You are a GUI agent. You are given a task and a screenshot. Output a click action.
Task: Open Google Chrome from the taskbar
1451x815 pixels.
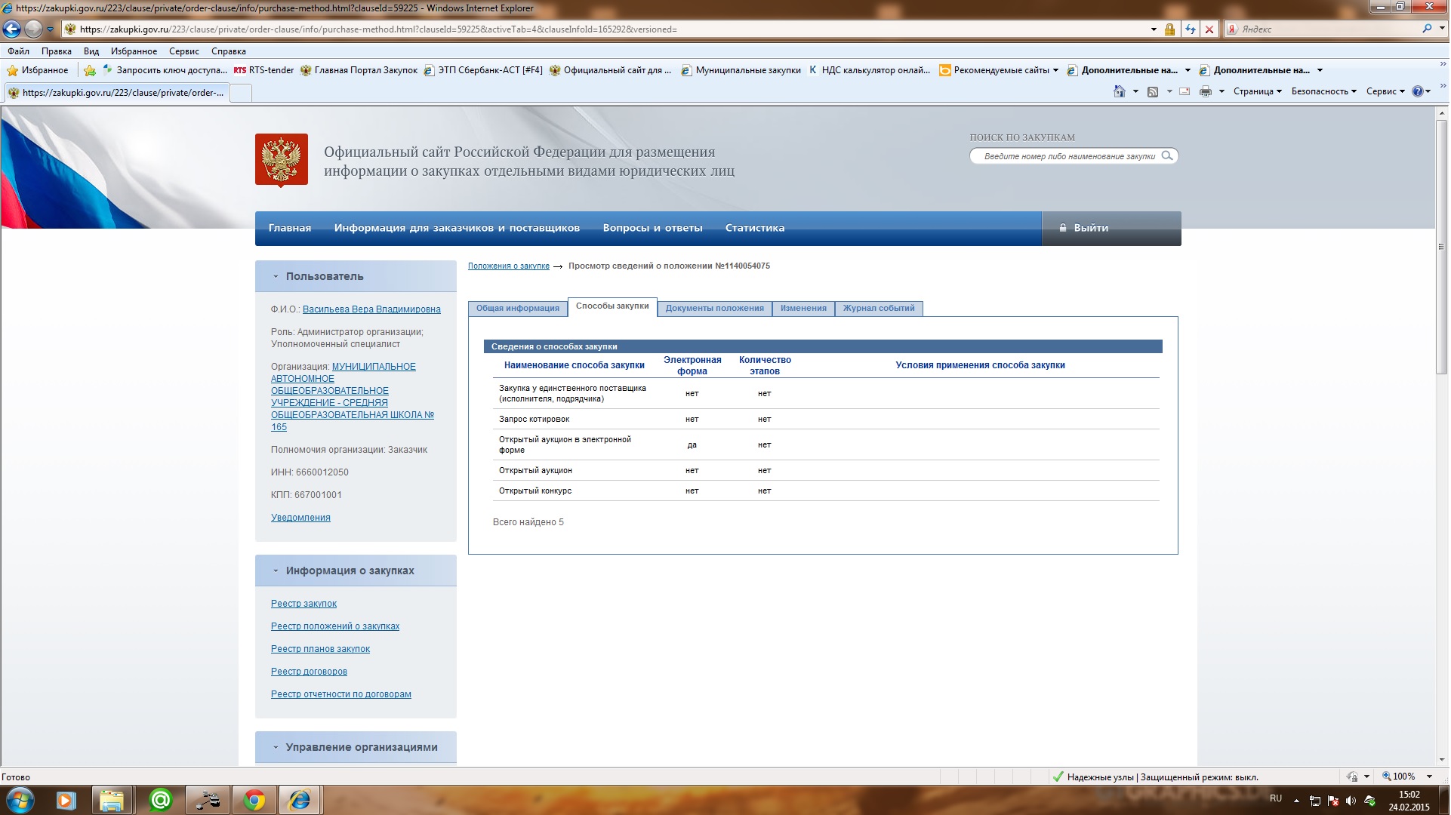click(254, 800)
